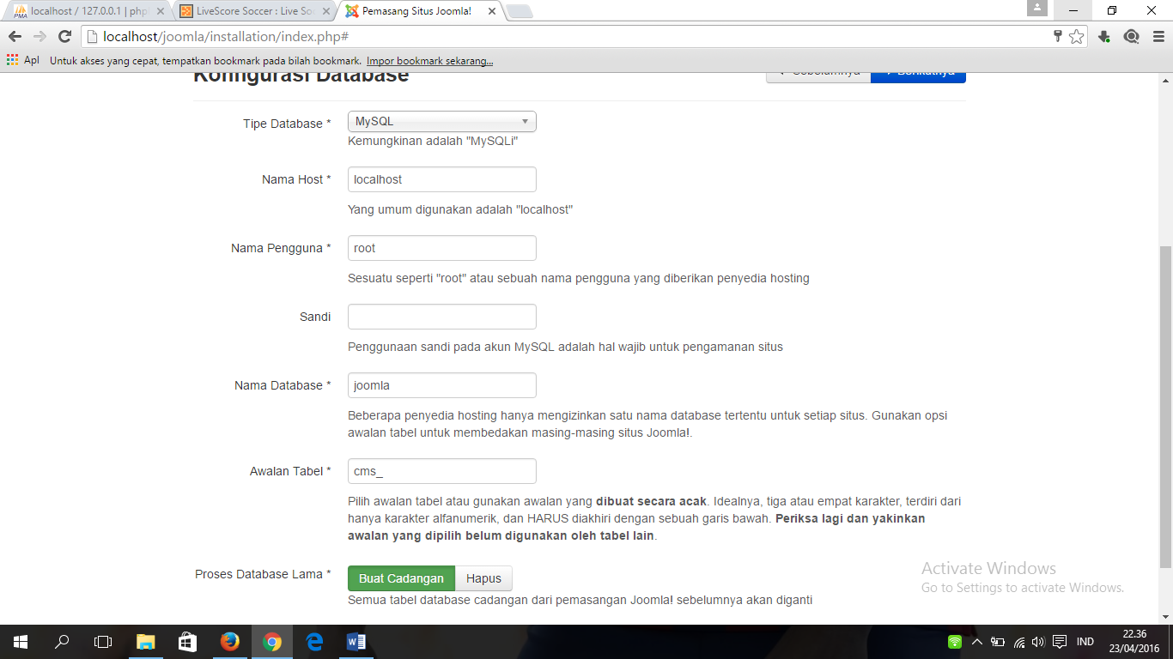Check battery status in the tray
The image size is (1173, 659).
998,642
